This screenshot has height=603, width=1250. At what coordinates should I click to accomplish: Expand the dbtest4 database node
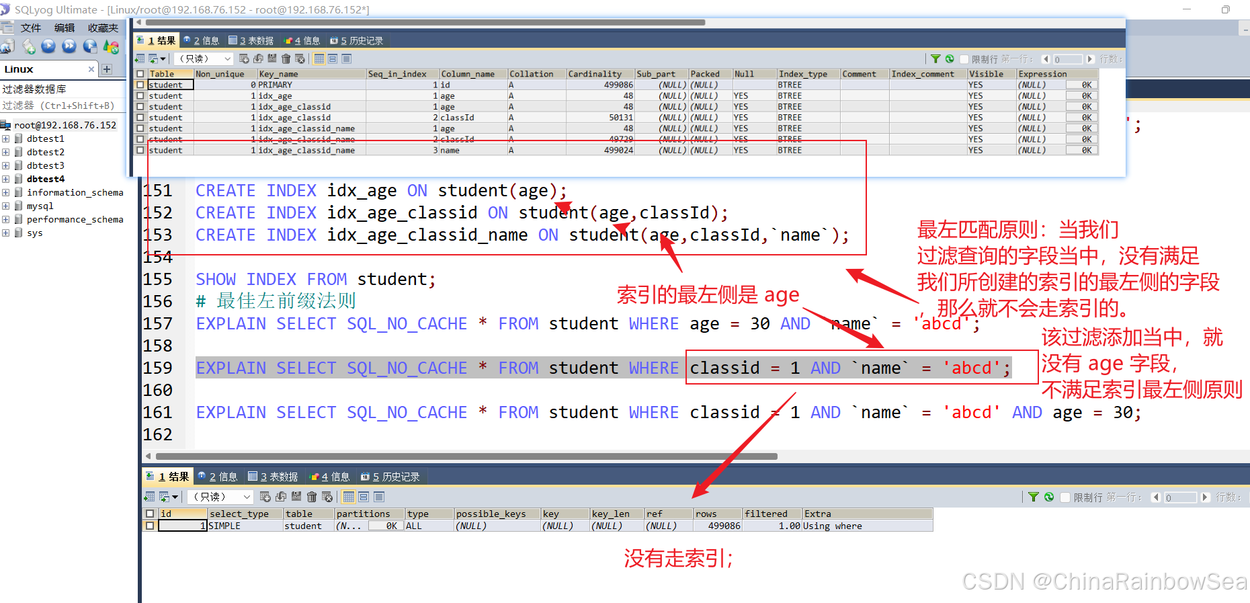pyautogui.click(x=5, y=179)
